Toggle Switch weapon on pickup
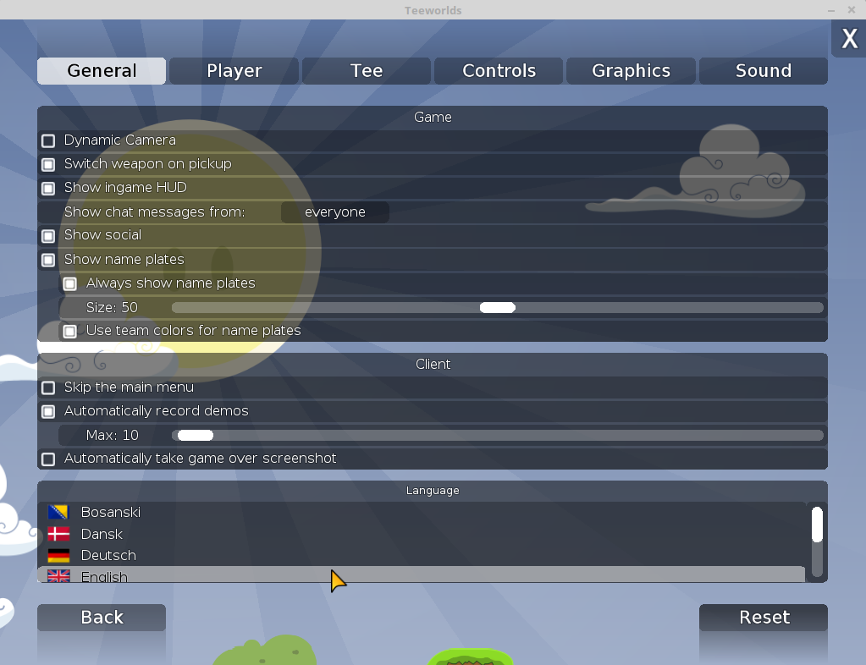 [x=49, y=164]
